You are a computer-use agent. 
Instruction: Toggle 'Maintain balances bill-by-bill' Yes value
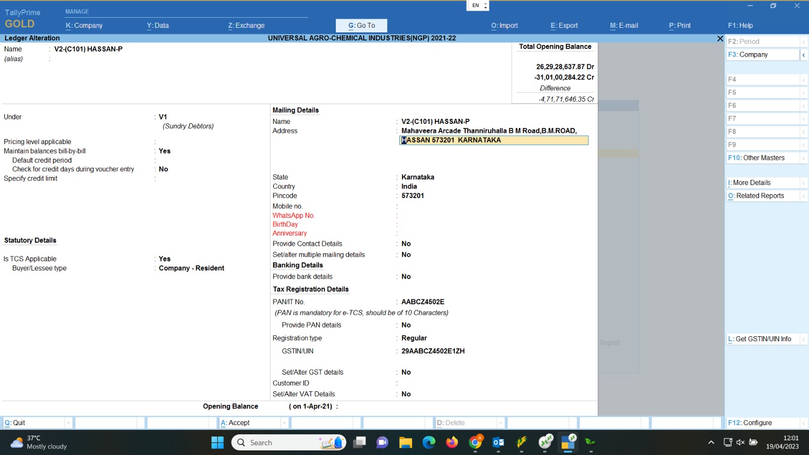click(165, 151)
